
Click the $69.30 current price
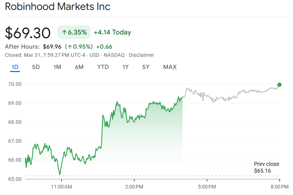(28, 33)
